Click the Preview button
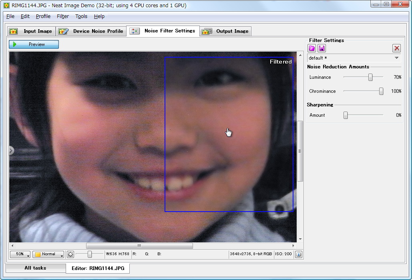The image size is (412, 280). click(x=34, y=44)
